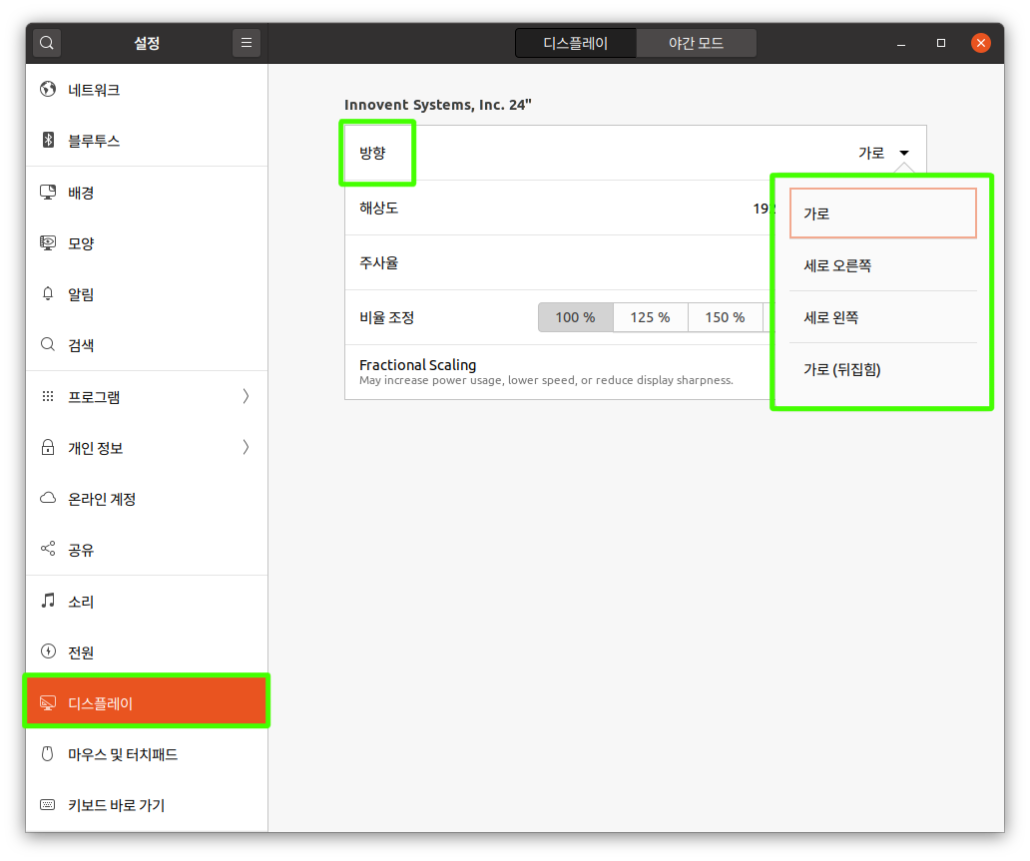Open 블루투스 settings
Image resolution: width=1030 pixels, height=861 pixels.
pyautogui.click(x=147, y=141)
